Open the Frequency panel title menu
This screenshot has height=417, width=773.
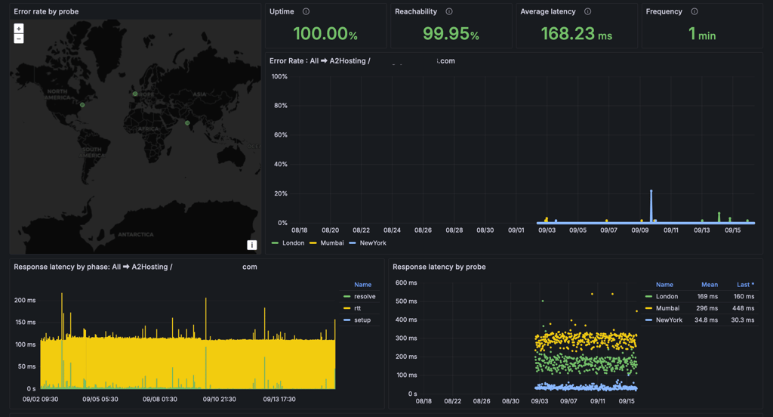[x=664, y=11]
